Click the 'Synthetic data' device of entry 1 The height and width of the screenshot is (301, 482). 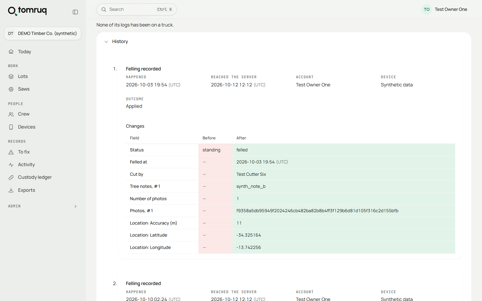click(x=397, y=85)
